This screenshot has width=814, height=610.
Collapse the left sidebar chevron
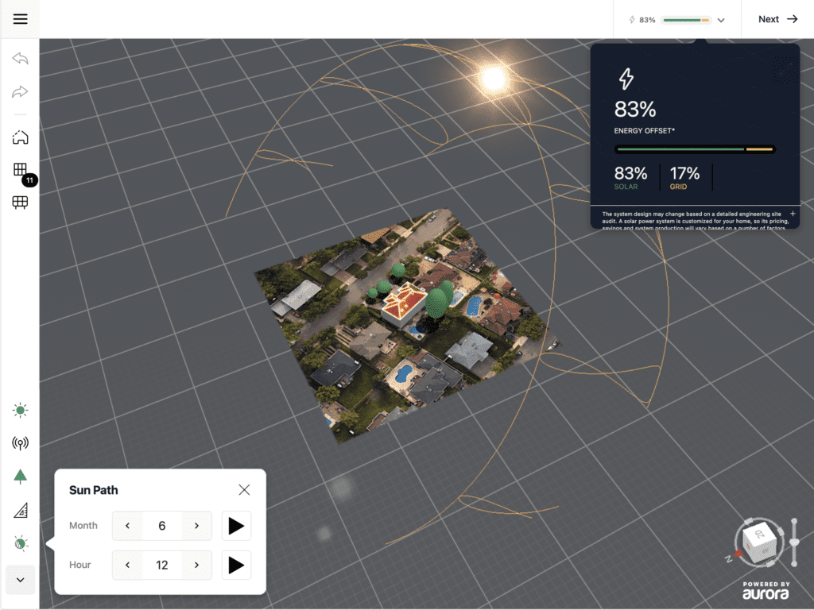pos(20,580)
